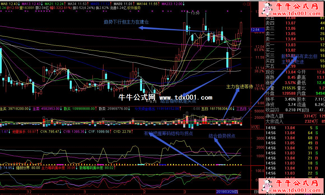Image resolution: width=325 pixels, height=195 pixels.
Task: Click the 外盘 120588 quote value
Action: [x=289, y=94]
